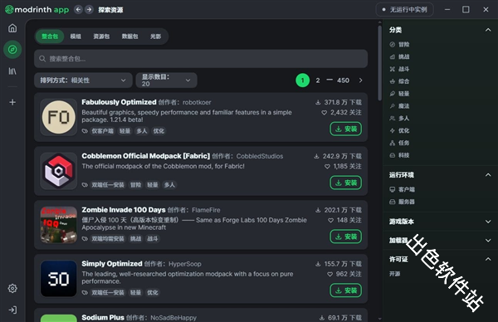Install Simply Optimized modpack
The width and height of the screenshot is (498, 322).
pyautogui.click(x=346, y=290)
